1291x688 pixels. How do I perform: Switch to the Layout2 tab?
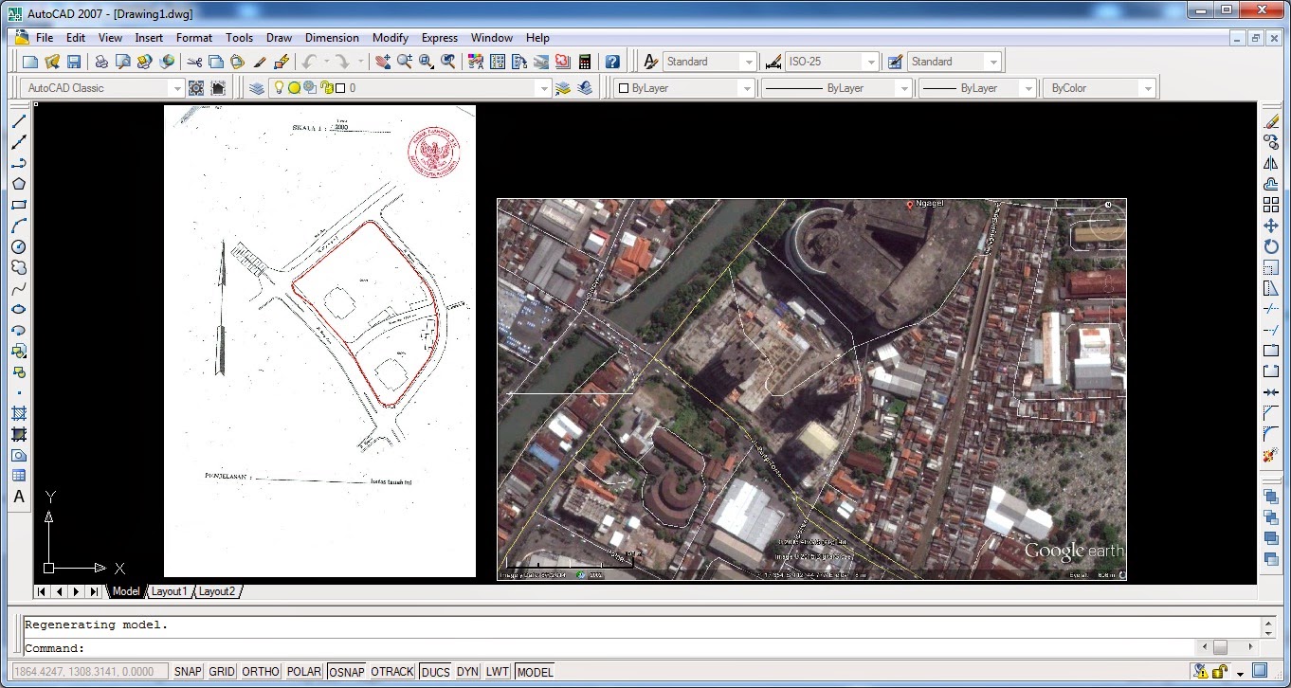click(217, 591)
